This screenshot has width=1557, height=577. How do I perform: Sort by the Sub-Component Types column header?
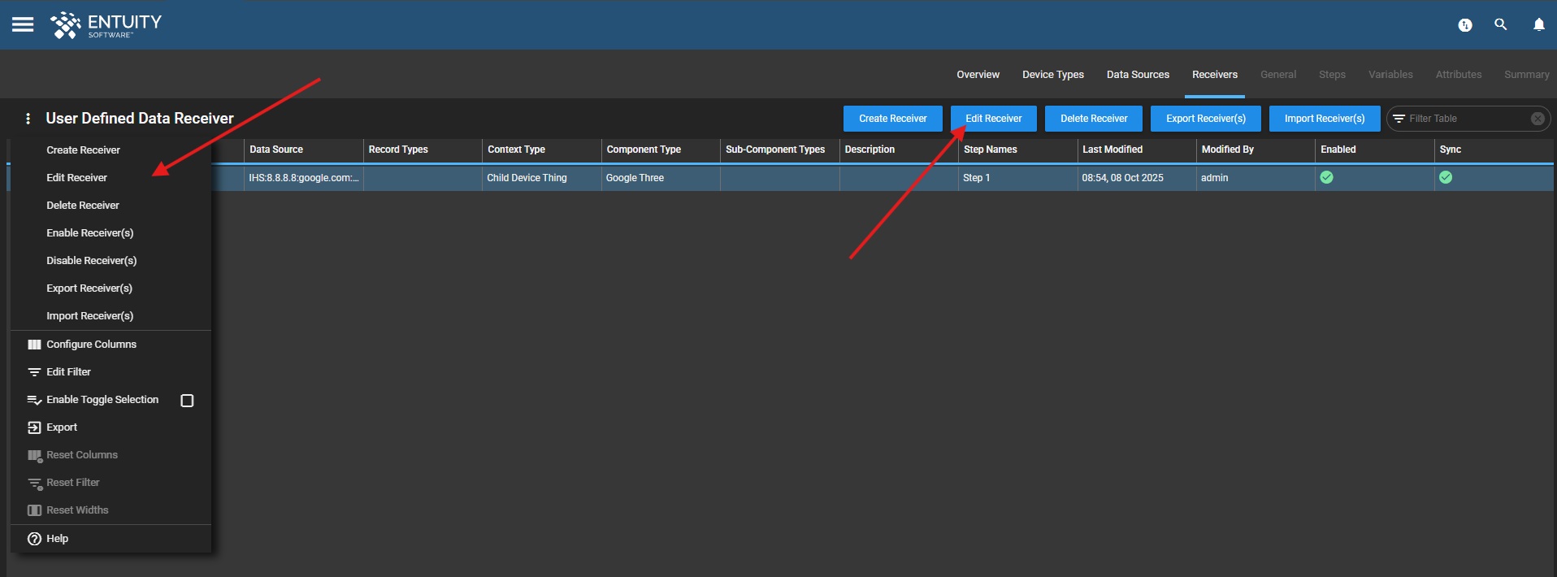pyautogui.click(x=779, y=150)
